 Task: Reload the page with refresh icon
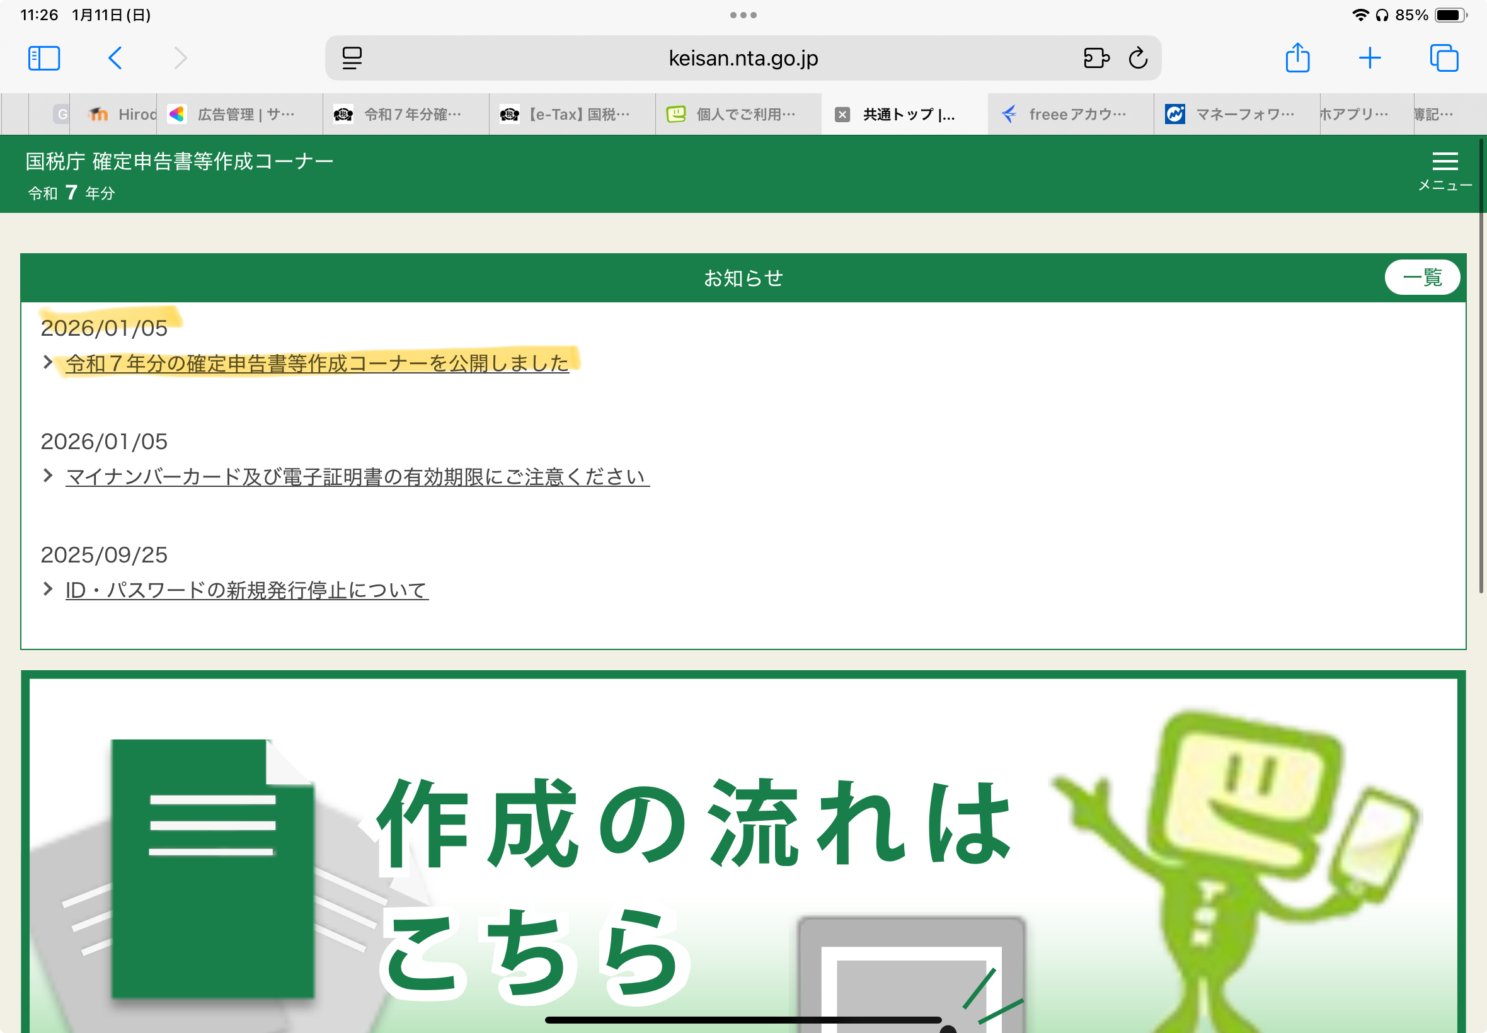click(x=1138, y=58)
